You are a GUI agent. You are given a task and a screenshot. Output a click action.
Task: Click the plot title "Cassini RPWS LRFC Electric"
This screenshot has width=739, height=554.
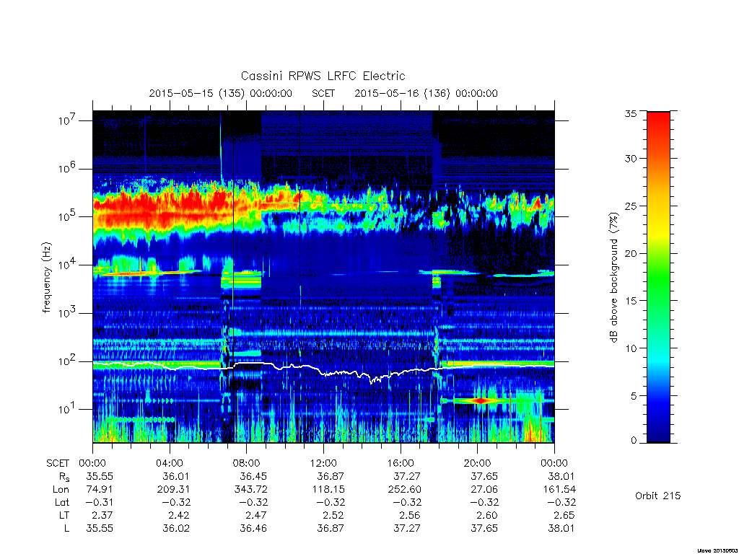pos(323,76)
